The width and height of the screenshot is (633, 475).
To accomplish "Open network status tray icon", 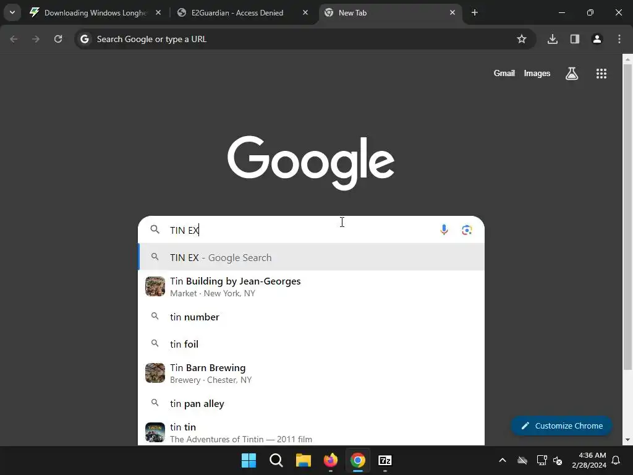I will [542, 460].
